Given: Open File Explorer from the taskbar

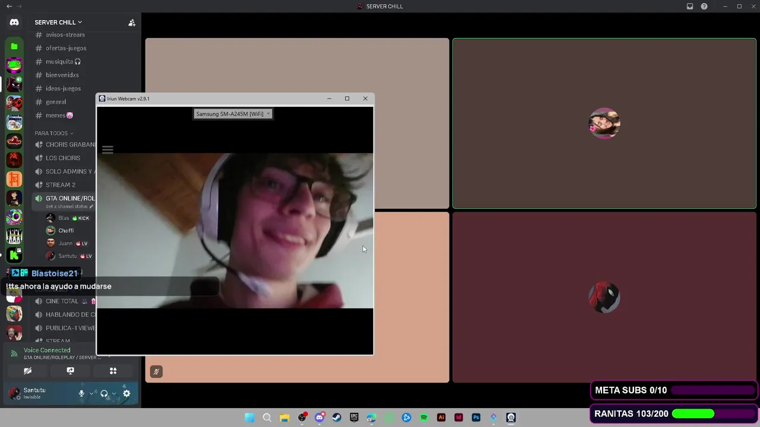Looking at the screenshot, I should [x=284, y=418].
